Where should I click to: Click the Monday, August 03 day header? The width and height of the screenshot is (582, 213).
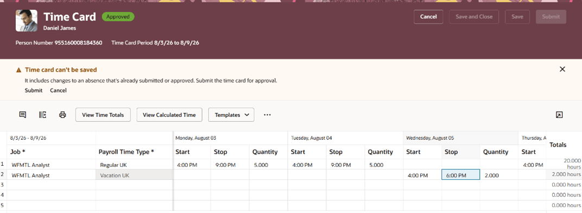pos(231,138)
